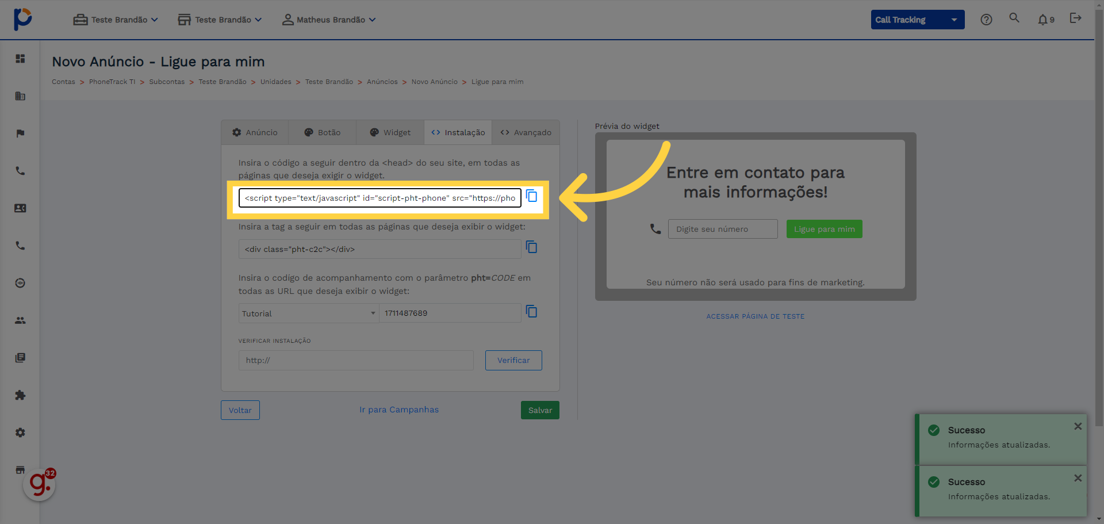Image resolution: width=1104 pixels, height=524 pixels.
Task: Open Unidades in the breadcrumb
Action: [276, 82]
